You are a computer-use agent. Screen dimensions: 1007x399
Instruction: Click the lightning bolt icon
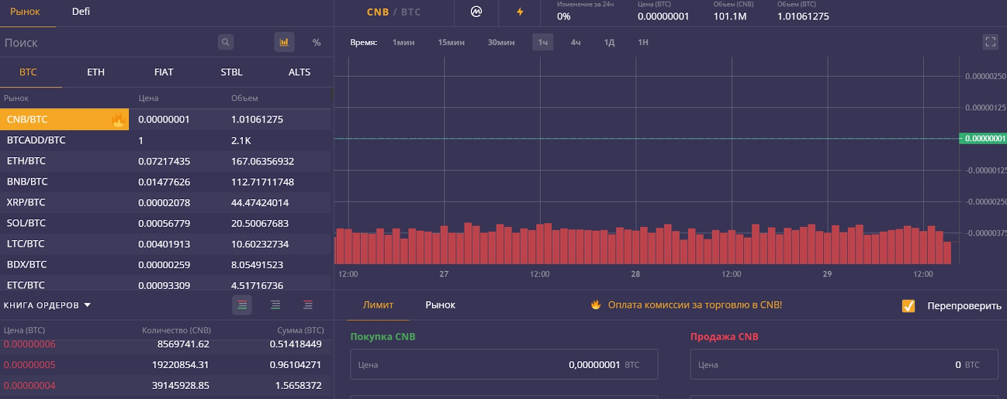[520, 11]
